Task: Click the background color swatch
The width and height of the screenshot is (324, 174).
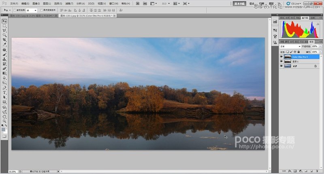Action: point(6,132)
